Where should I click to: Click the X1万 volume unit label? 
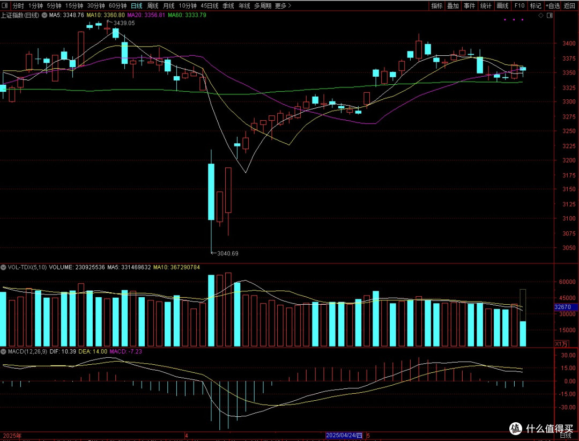click(561, 344)
